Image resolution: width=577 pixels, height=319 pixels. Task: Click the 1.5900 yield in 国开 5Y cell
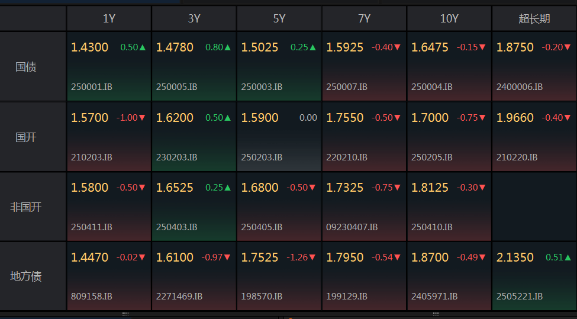[260, 118]
